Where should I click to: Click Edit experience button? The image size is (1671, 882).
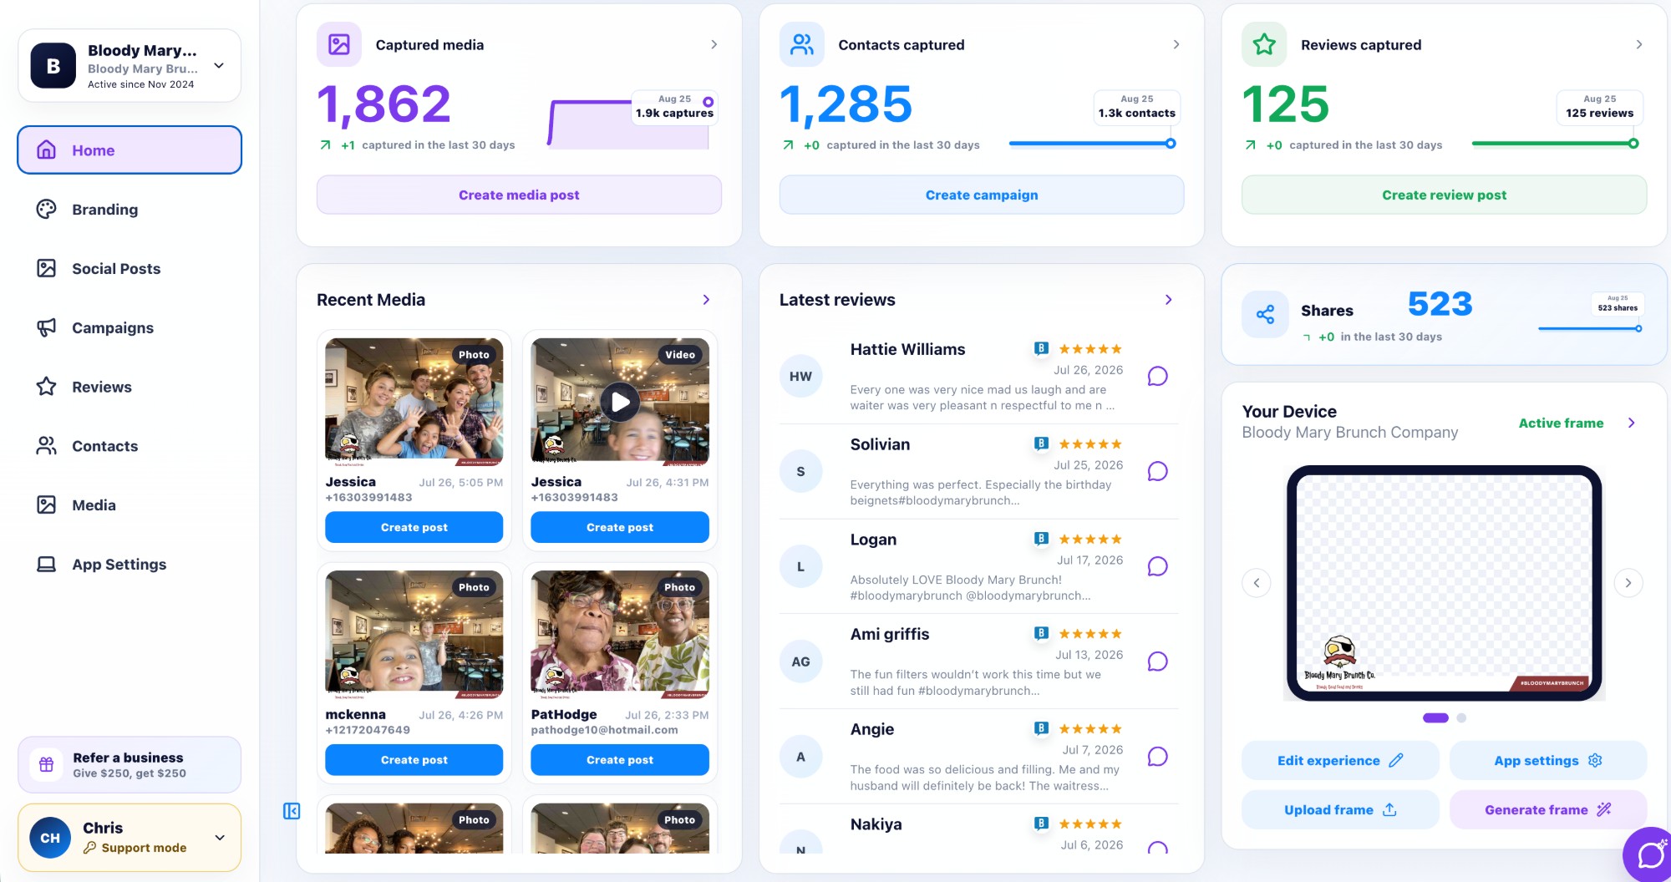point(1340,761)
